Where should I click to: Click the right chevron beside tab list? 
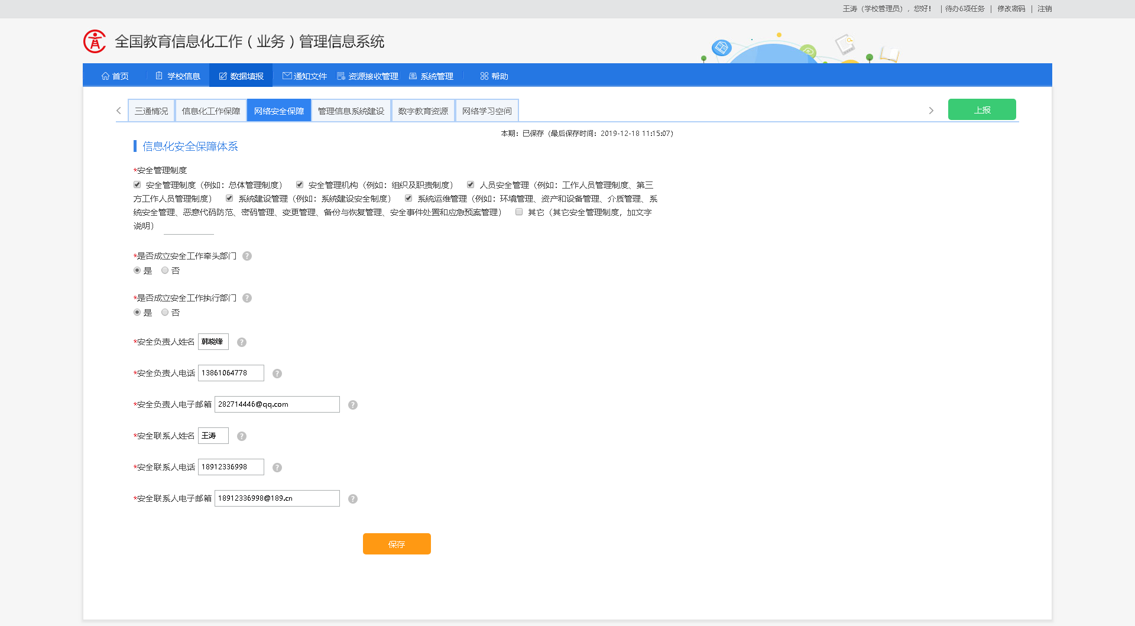[931, 110]
